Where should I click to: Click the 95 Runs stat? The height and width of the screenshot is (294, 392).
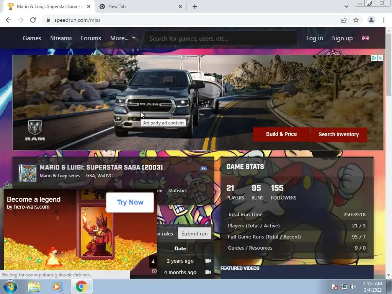coord(257,192)
